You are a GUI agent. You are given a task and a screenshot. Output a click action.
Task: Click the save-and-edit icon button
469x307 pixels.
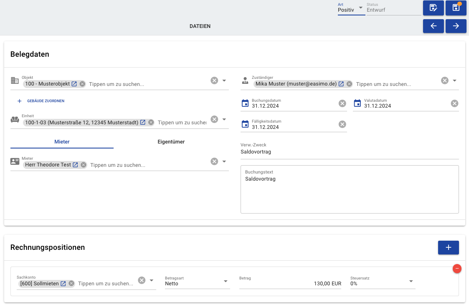click(433, 8)
